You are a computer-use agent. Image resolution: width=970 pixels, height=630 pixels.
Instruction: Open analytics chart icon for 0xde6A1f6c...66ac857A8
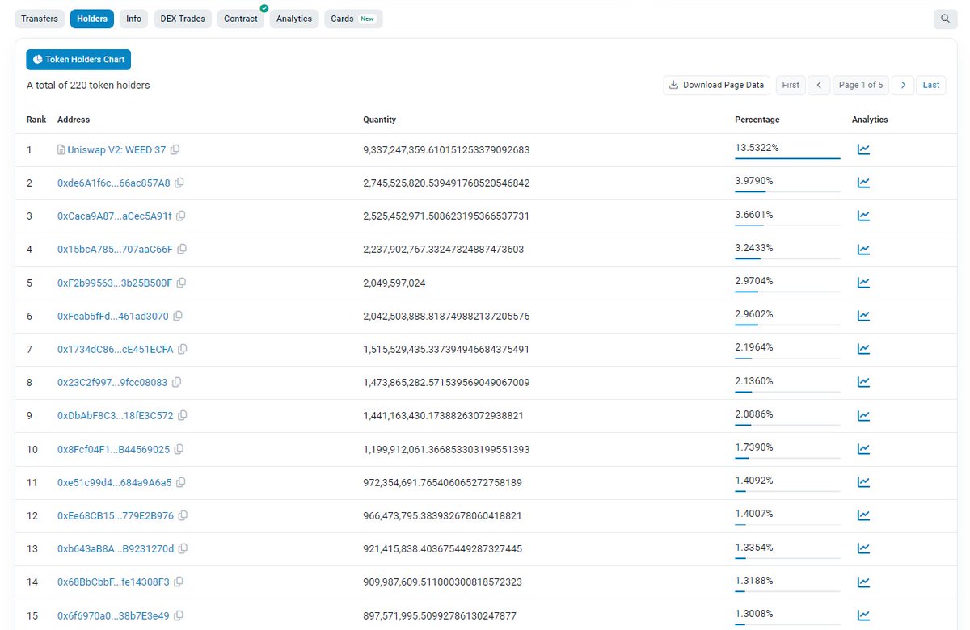[863, 183]
